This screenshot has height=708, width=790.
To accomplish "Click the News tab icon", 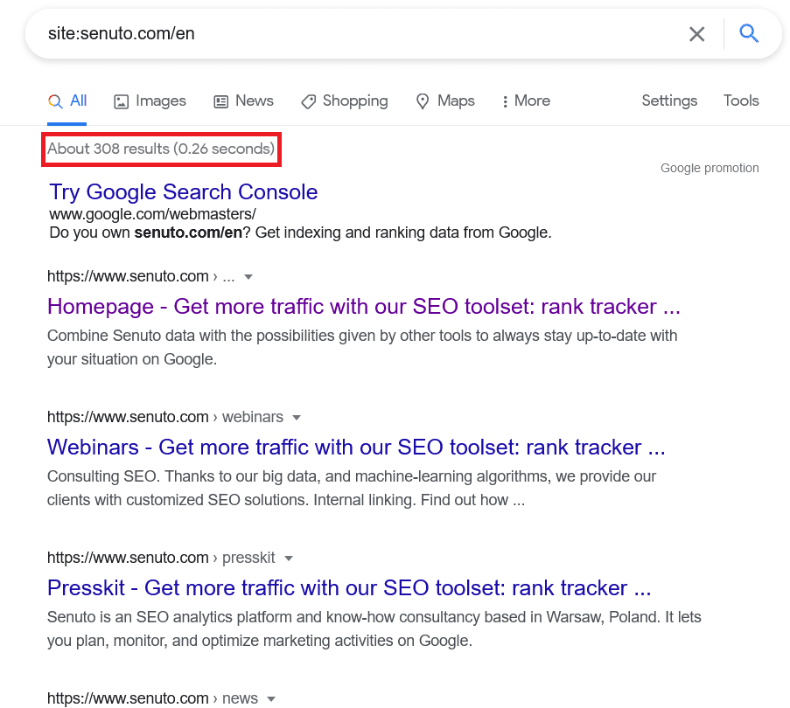I will click(x=221, y=101).
